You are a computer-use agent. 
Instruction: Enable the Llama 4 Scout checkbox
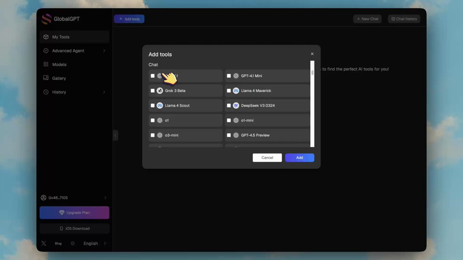[153, 106]
